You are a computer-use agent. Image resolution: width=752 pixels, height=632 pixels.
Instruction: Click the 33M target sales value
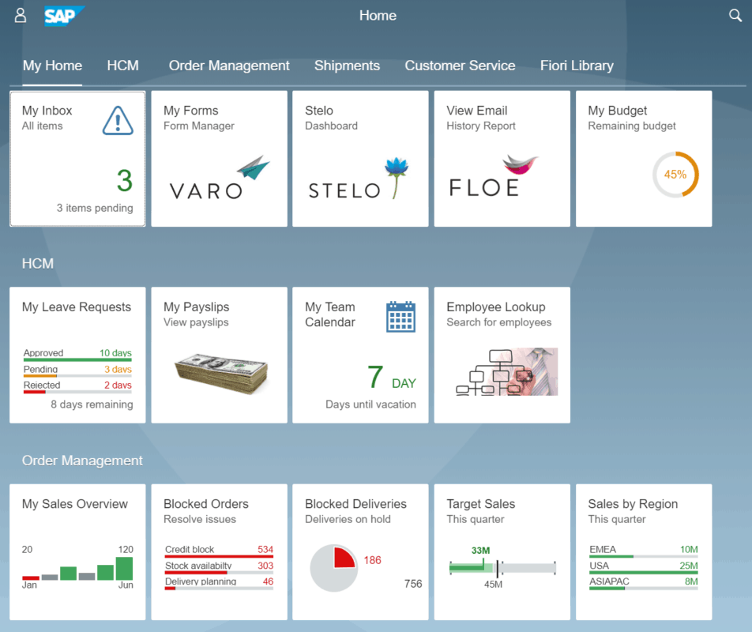click(480, 551)
